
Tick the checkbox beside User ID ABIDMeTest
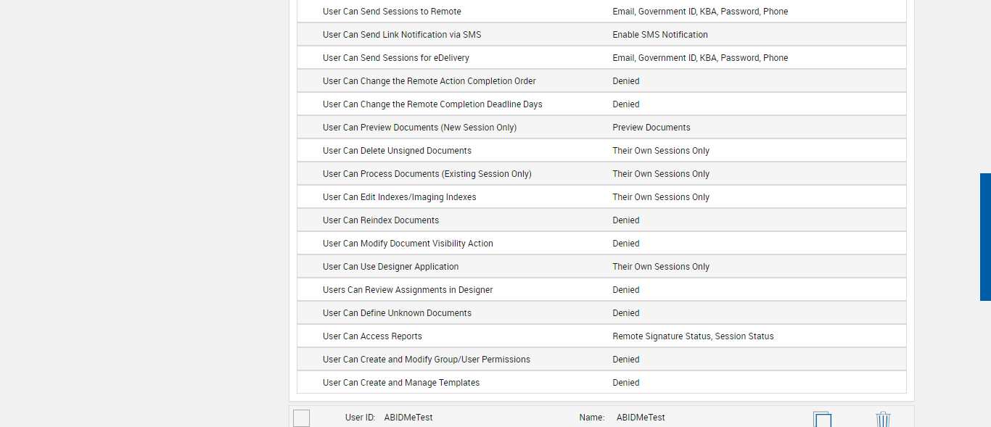pos(302,418)
